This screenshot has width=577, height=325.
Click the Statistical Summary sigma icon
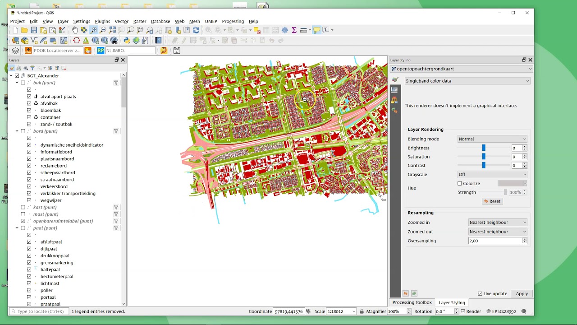point(294,30)
